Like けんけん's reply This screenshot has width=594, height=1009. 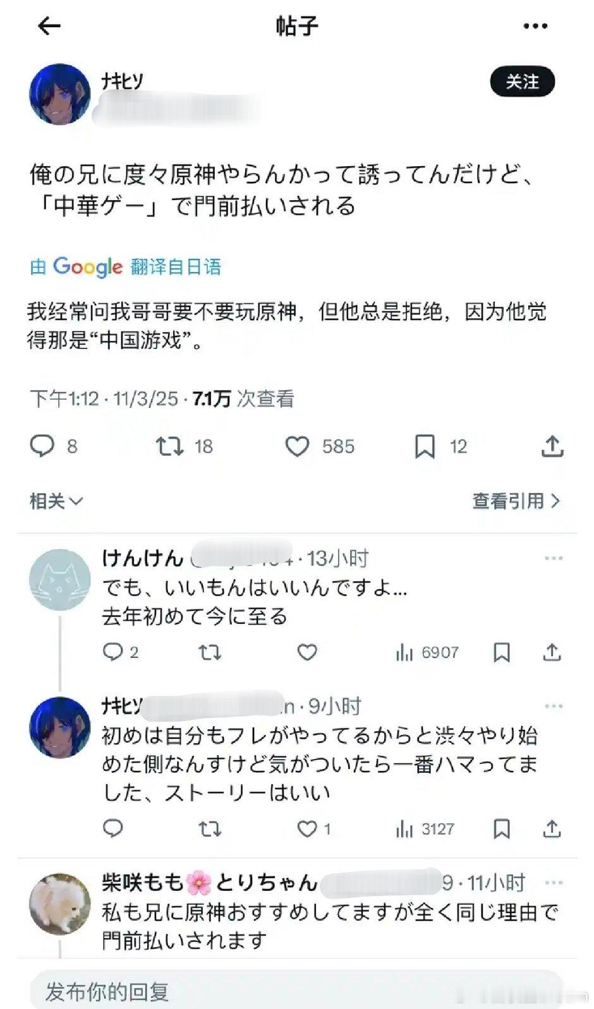tap(307, 652)
